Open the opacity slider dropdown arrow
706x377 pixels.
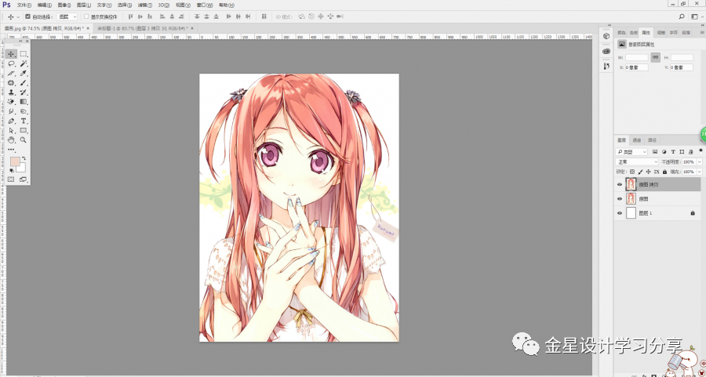[699, 161]
